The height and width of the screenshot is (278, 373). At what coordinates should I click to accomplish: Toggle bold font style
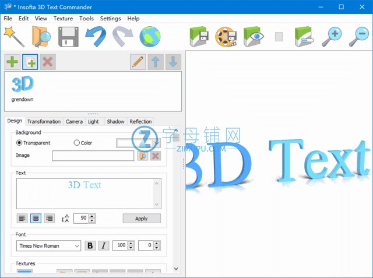pyautogui.click(x=90, y=245)
